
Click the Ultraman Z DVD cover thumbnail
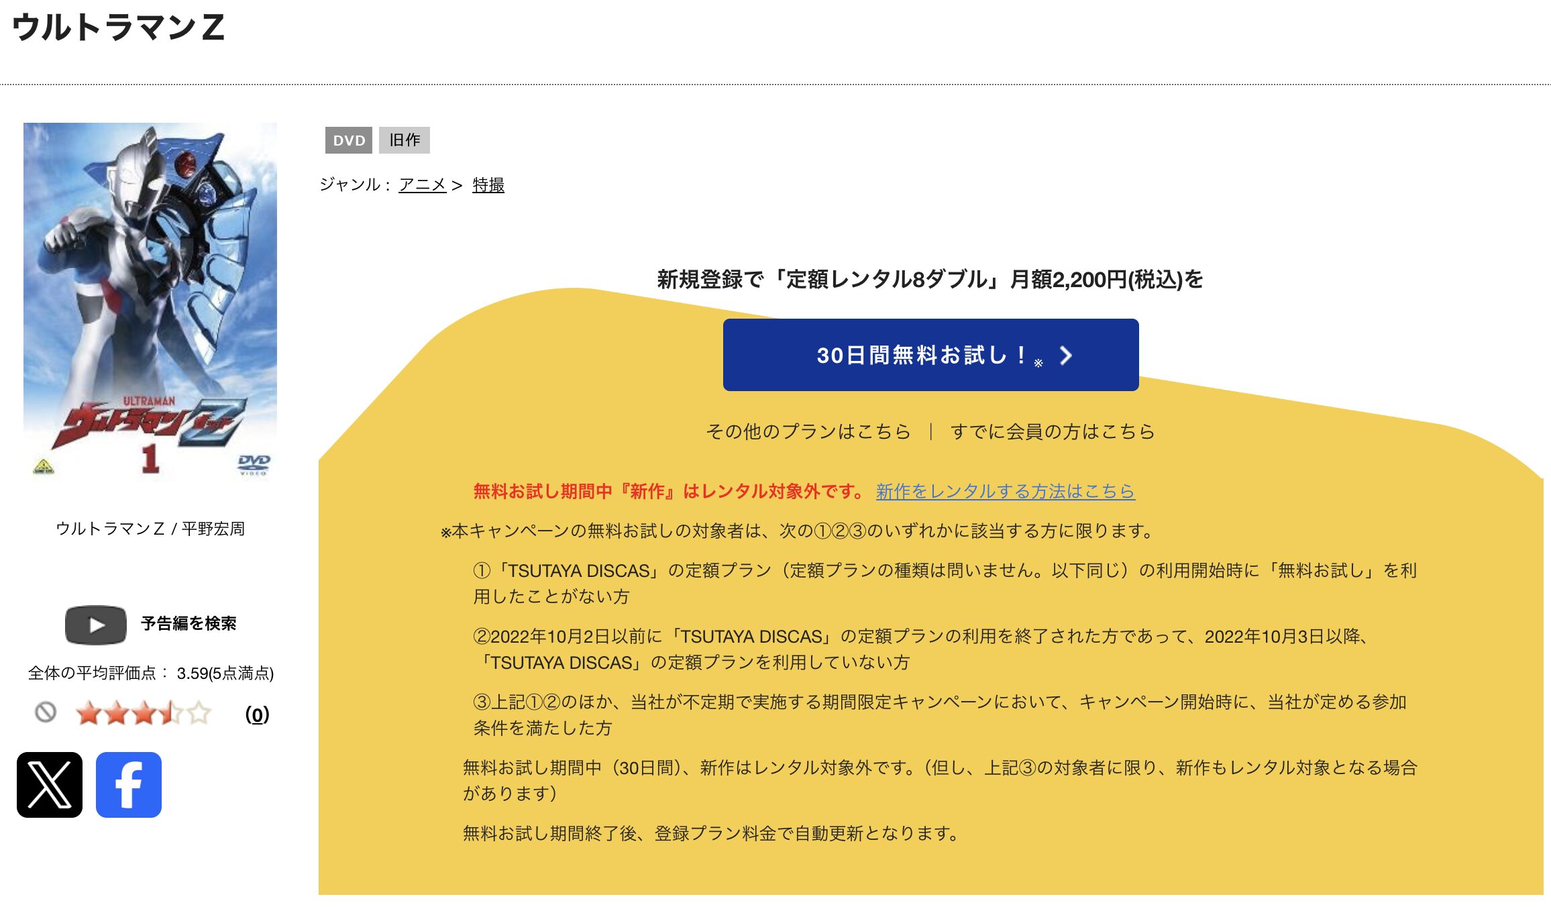click(x=150, y=301)
